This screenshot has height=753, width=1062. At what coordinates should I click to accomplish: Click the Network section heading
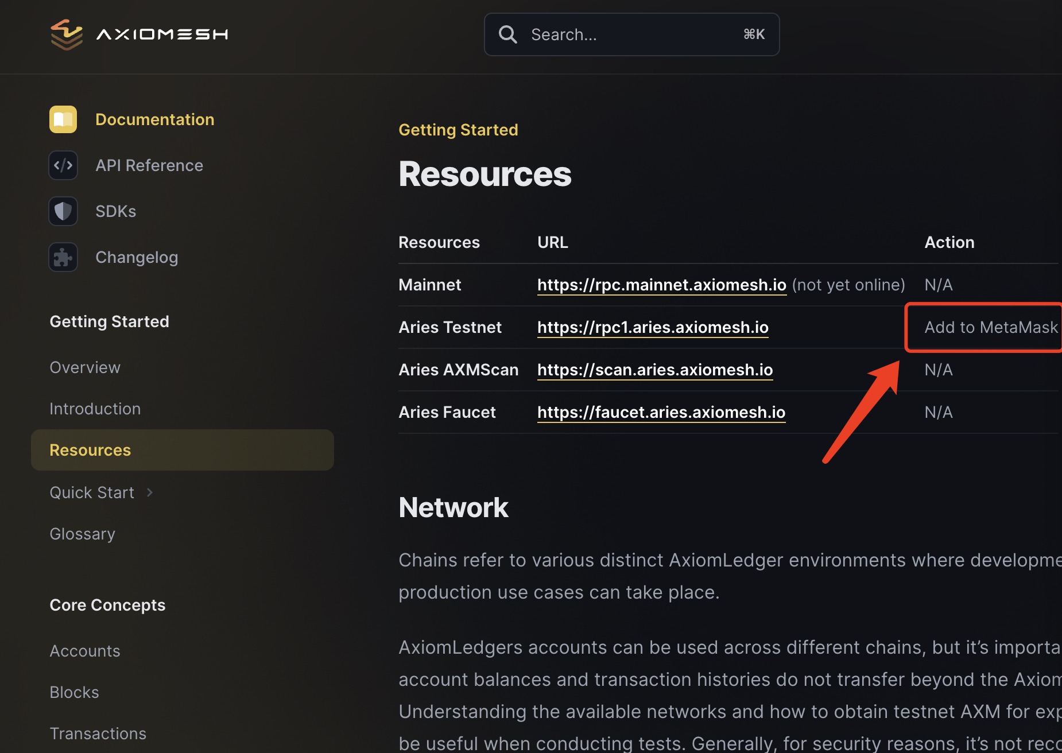[454, 507]
